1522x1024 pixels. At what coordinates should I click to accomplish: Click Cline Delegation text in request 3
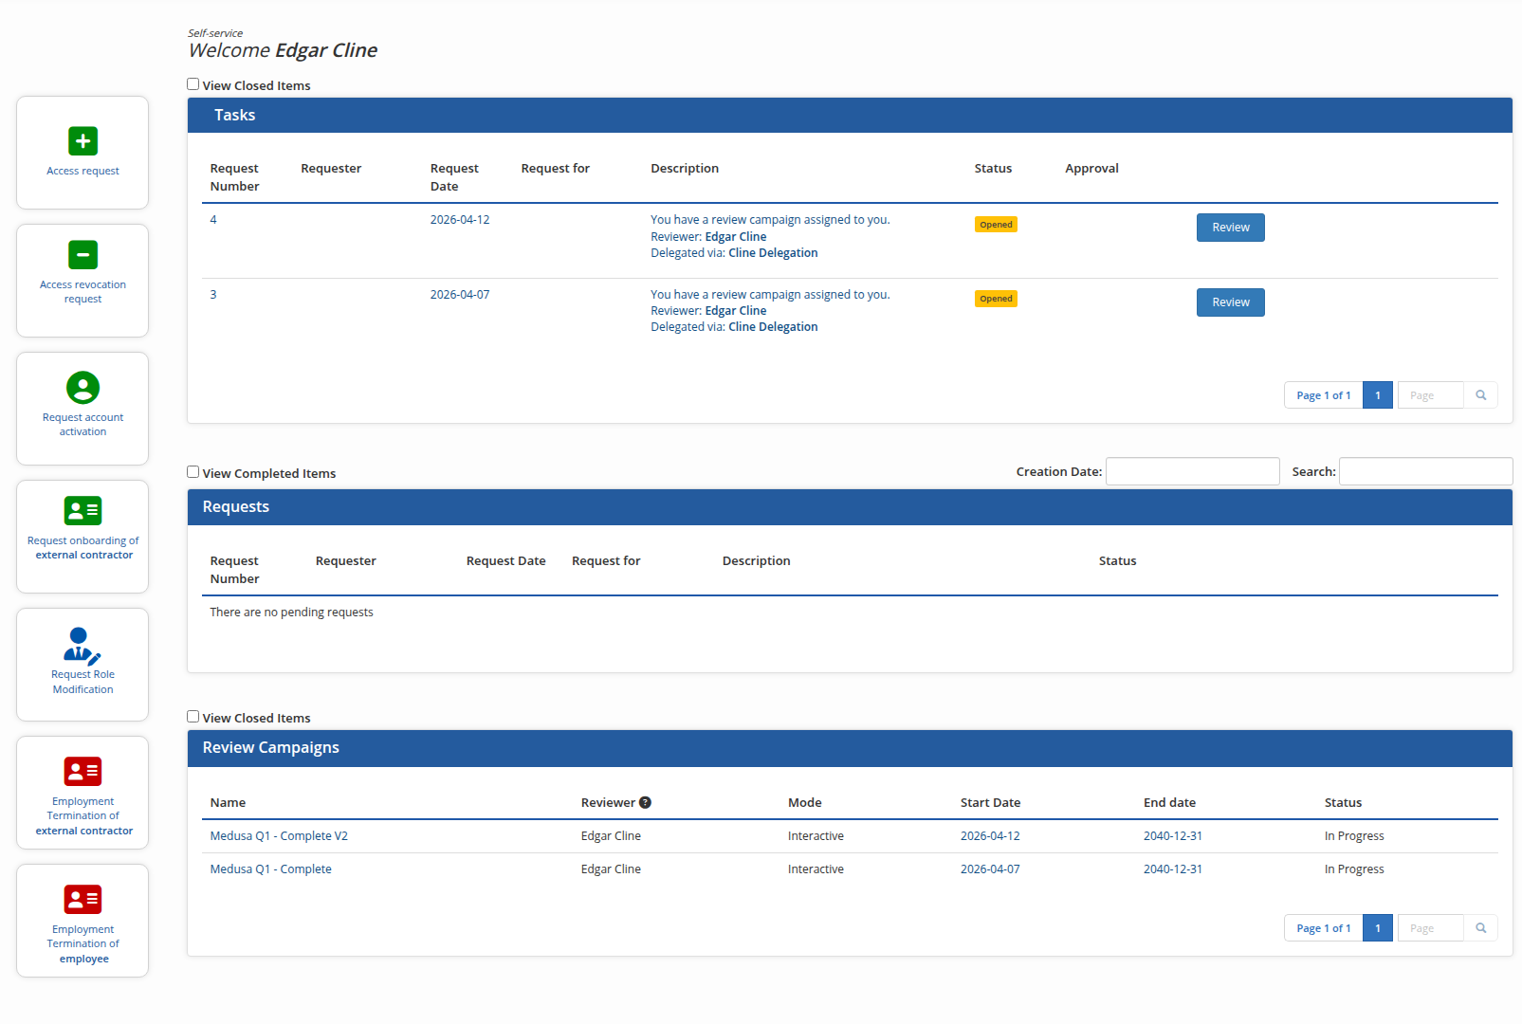click(x=773, y=327)
